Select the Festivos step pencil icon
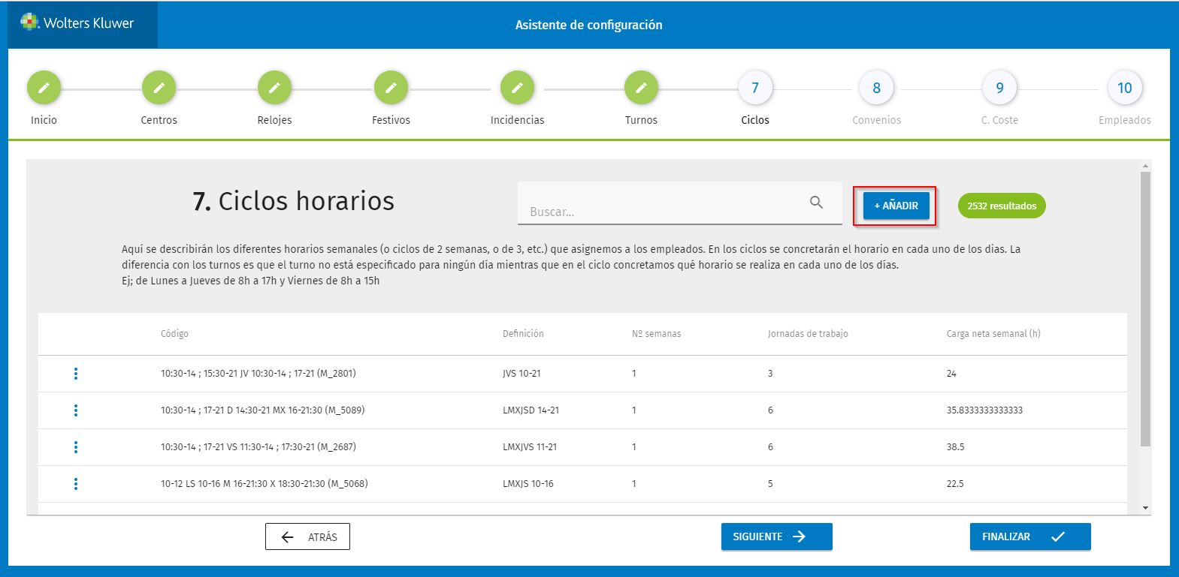The width and height of the screenshot is (1179, 577). (x=391, y=88)
